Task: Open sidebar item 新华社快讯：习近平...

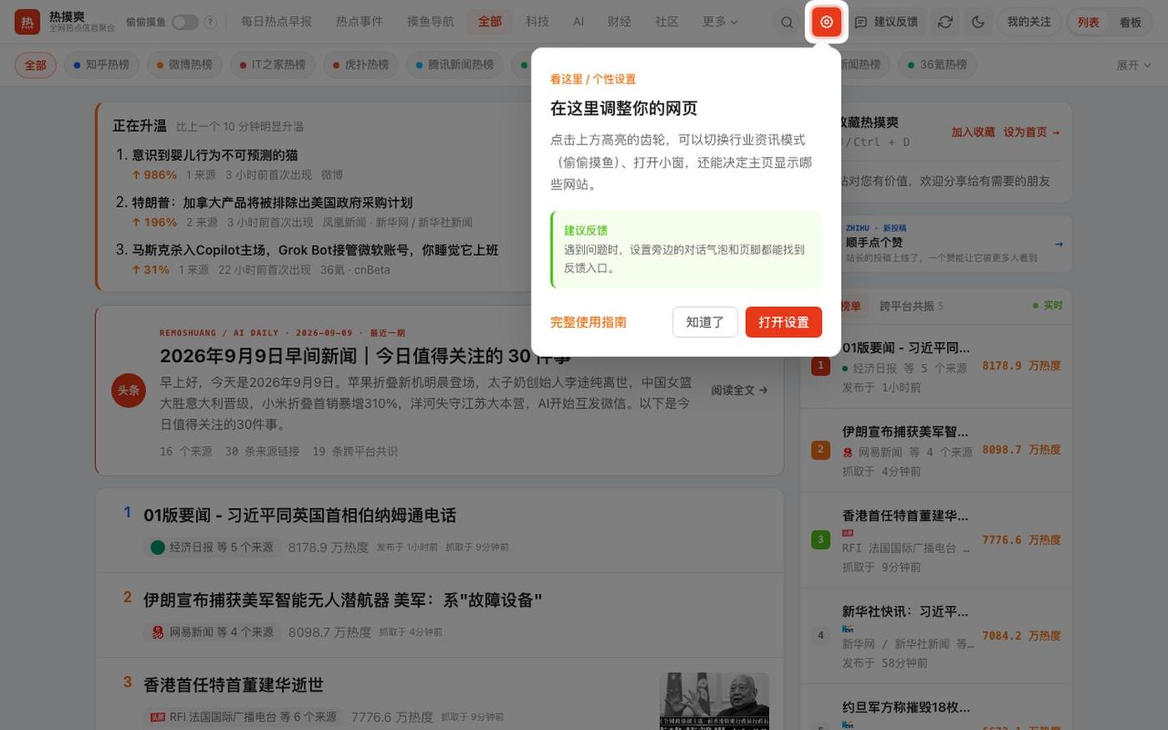Action: pyautogui.click(x=905, y=612)
